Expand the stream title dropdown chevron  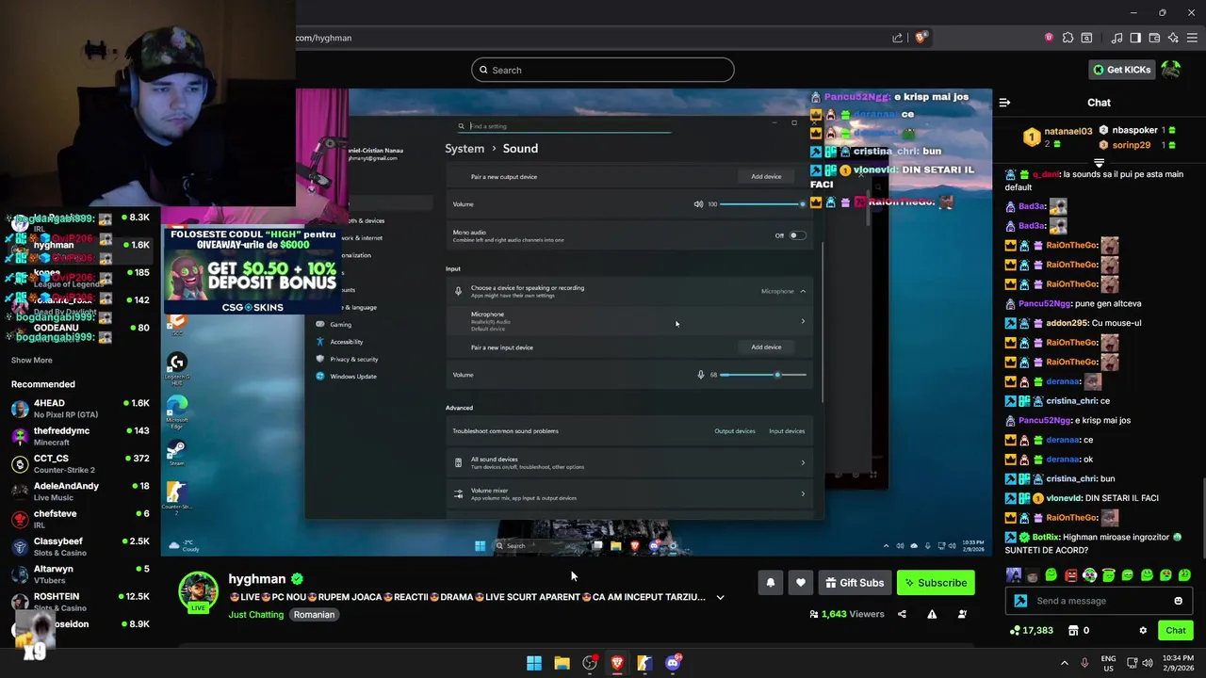[720, 597]
